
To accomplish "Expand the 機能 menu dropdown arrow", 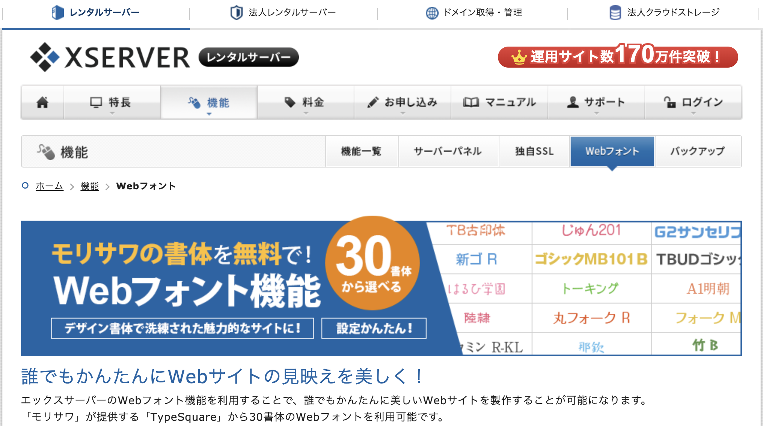I will pyautogui.click(x=209, y=114).
